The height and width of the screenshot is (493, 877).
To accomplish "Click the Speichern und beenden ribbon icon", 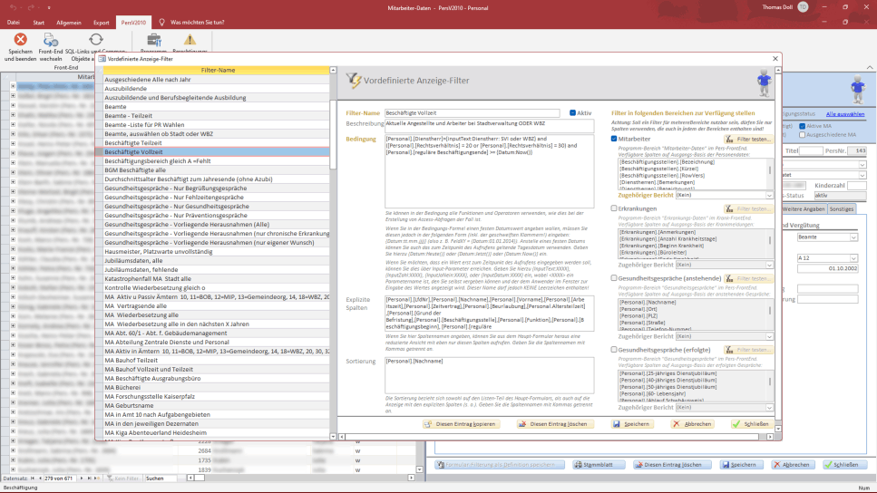I will click(x=20, y=41).
